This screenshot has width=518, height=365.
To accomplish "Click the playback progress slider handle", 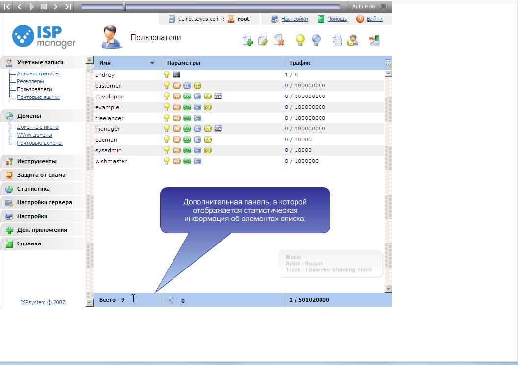I will 124,7.
